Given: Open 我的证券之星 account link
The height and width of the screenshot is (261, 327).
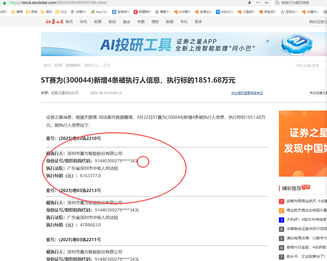Looking at the screenshot, I should click(x=318, y=22).
